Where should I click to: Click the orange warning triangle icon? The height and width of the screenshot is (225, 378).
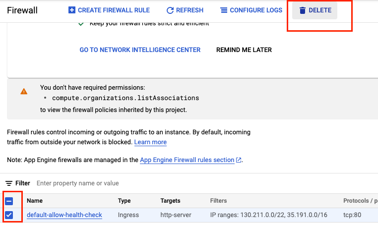click(24, 91)
